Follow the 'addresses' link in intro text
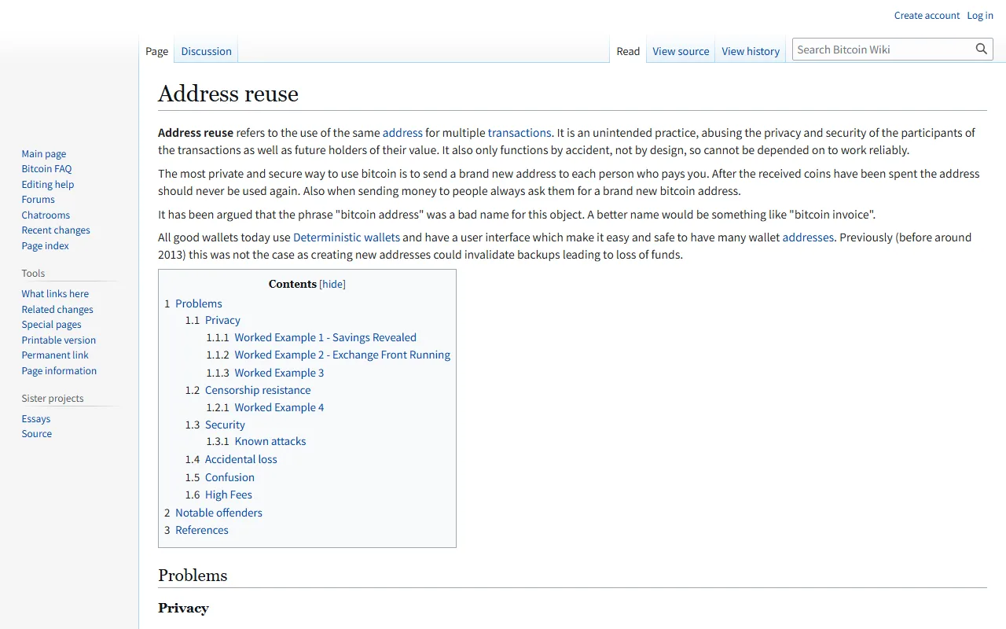This screenshot has height=629, width=1006. click(808, 237)
